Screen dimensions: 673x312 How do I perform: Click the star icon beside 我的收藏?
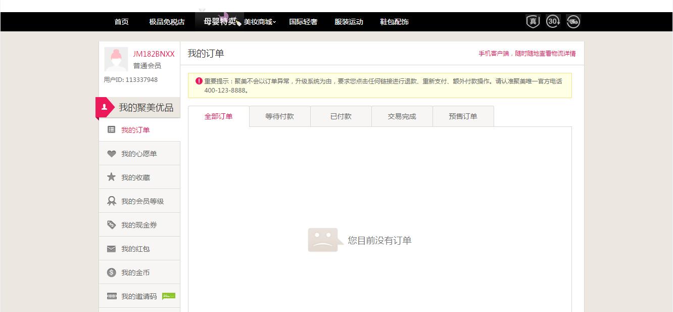click(112, 177)
